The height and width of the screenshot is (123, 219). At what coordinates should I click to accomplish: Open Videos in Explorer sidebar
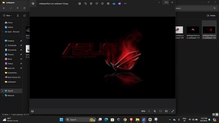click(x=9, y=64)
